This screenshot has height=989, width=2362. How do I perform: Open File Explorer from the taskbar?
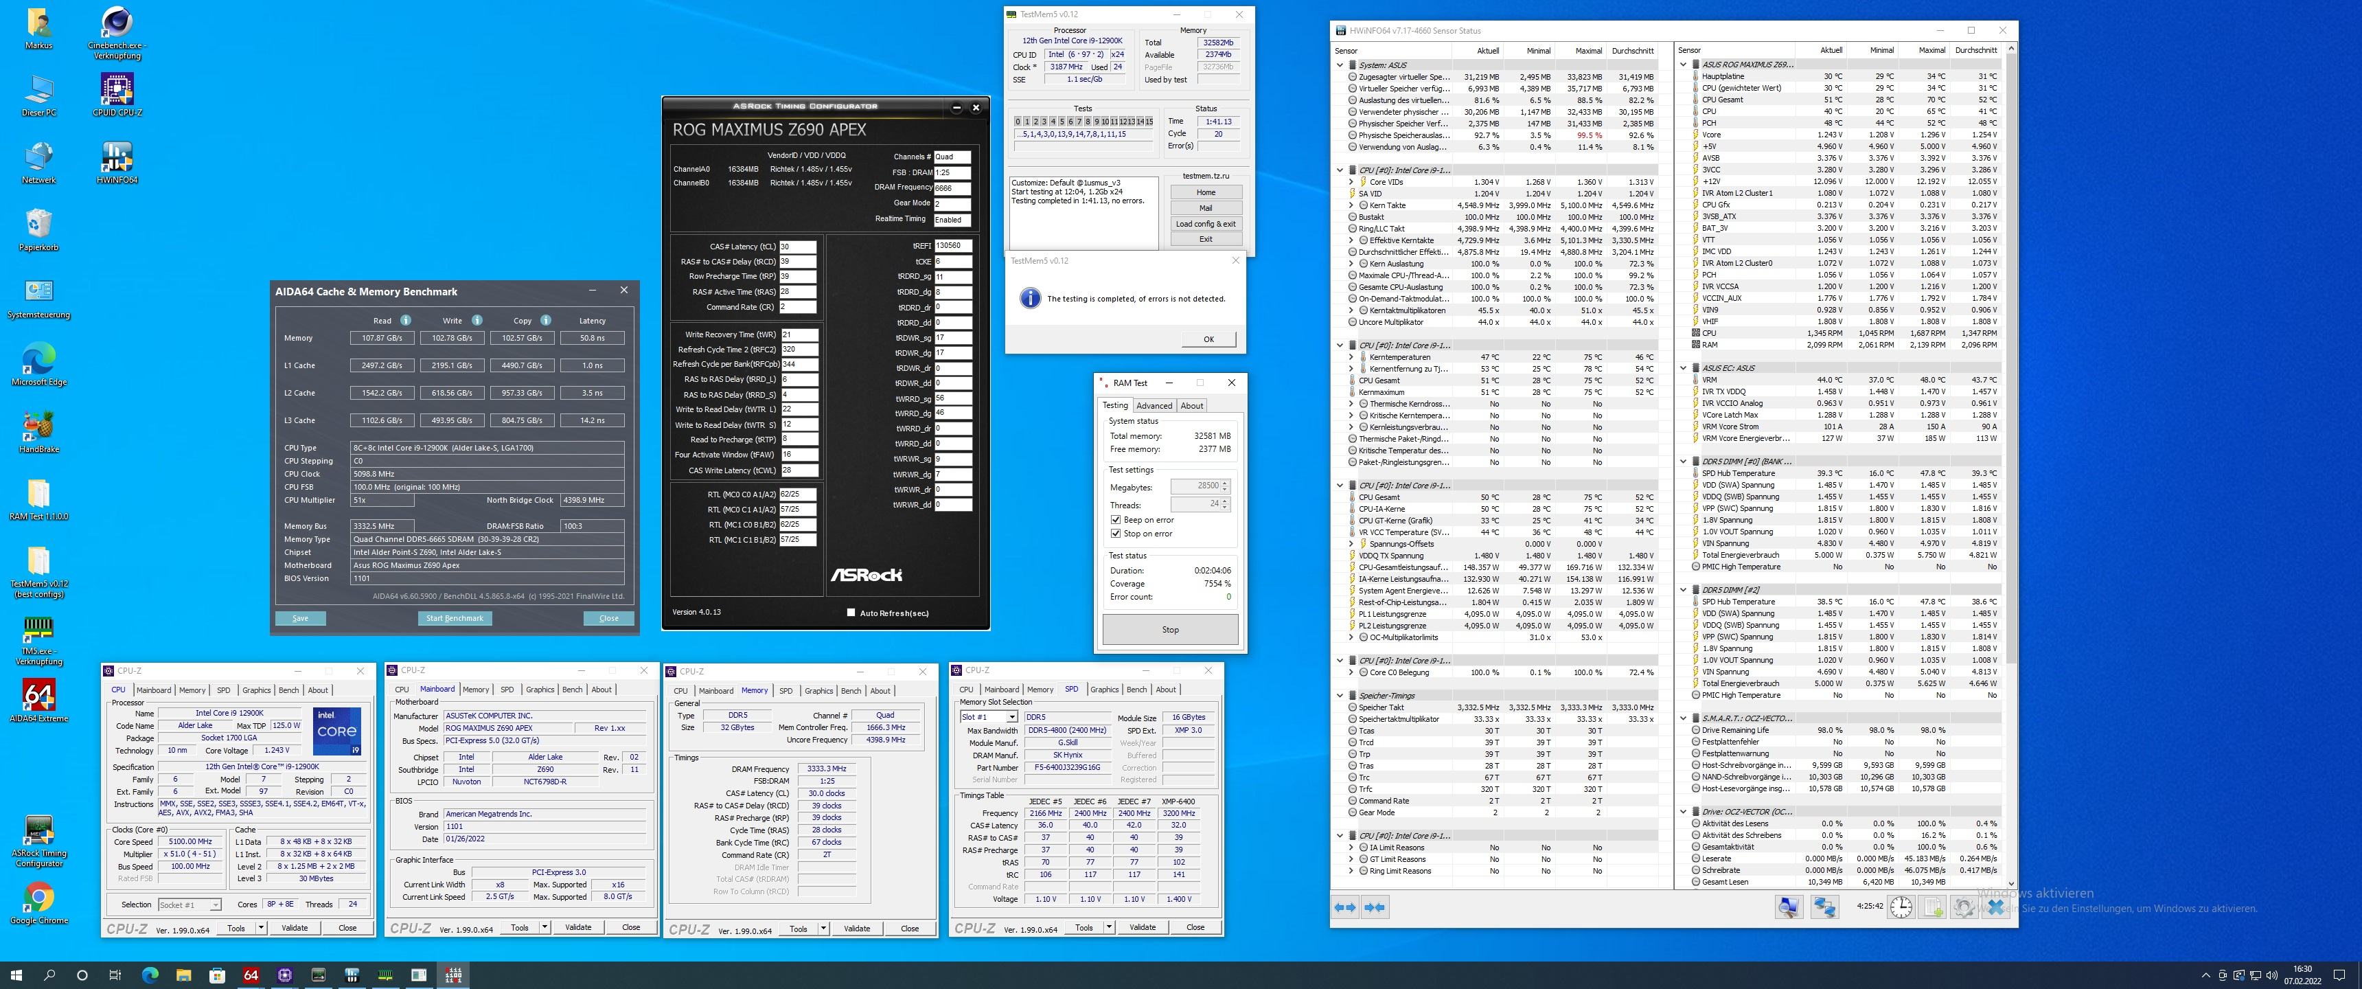point(183,975)
